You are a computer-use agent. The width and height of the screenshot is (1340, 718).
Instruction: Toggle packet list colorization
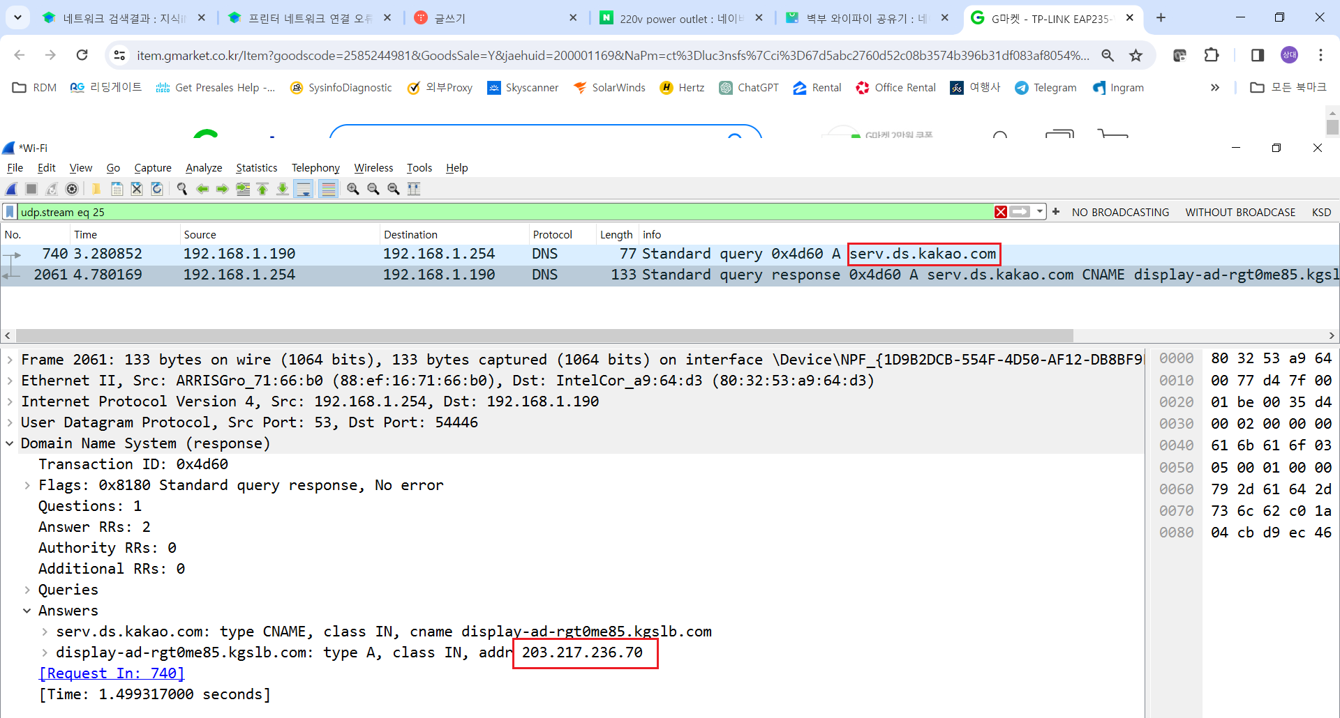[x=329, y=189]
